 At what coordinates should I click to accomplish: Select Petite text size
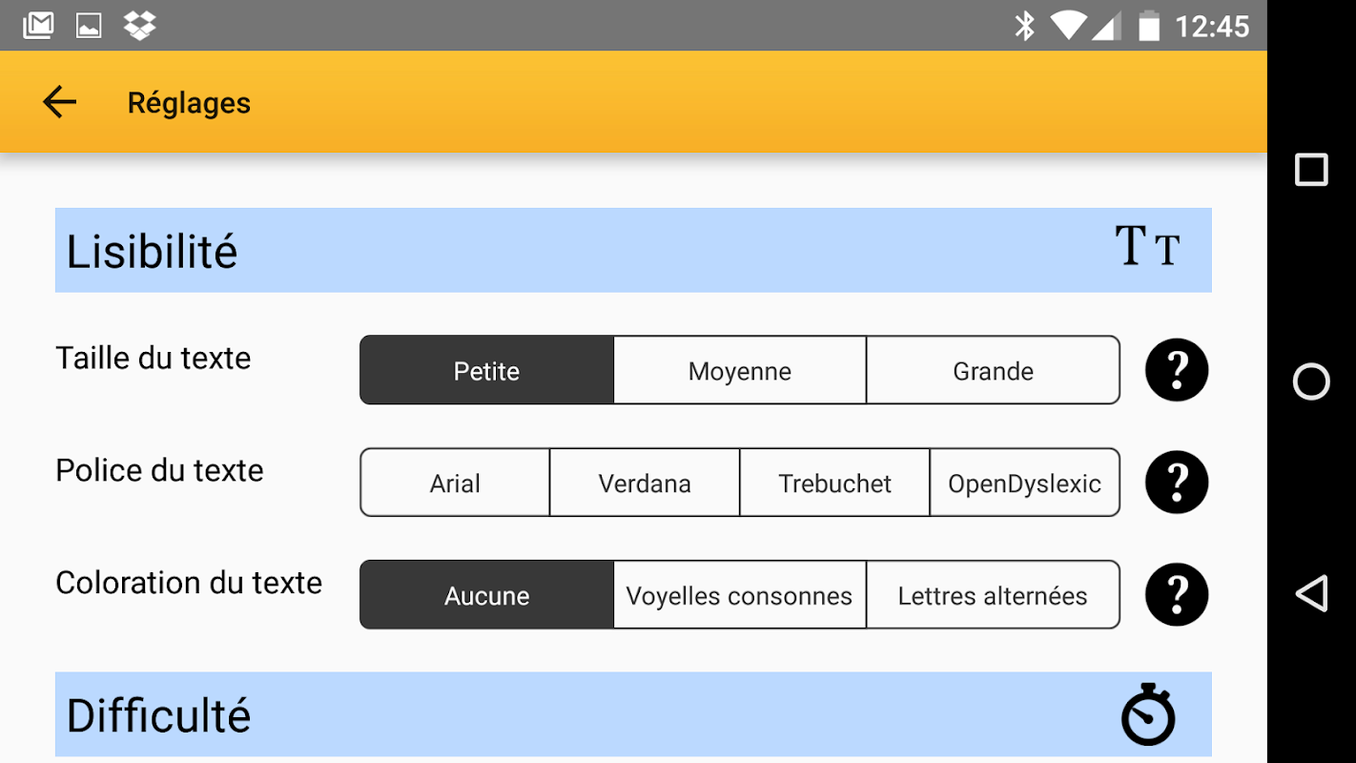(x=486, y=370)
